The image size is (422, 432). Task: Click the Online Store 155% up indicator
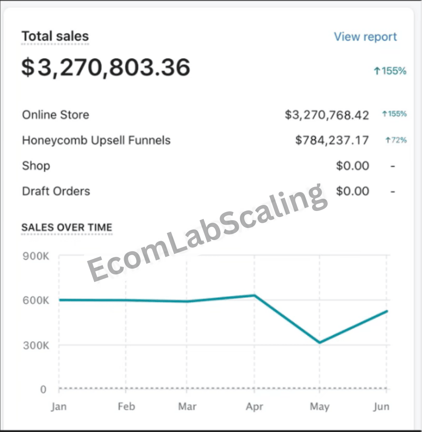[x=394, y=114]
